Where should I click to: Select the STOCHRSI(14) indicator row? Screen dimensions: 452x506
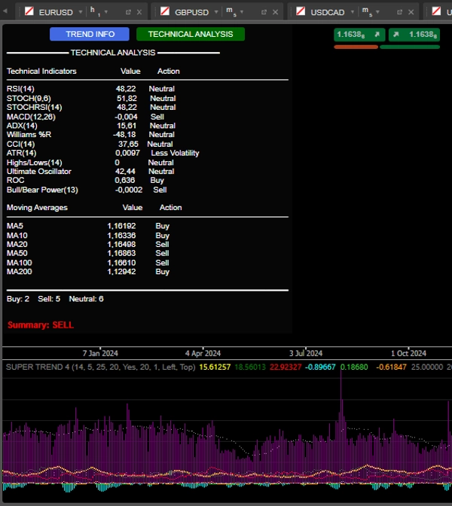[x=91, y=107]
